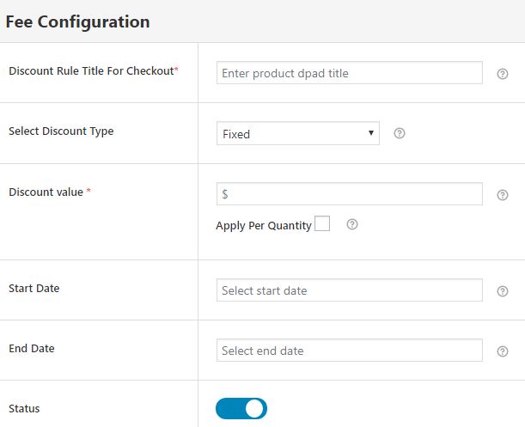Open the Fixed discount type dropdown
The width and height of the screenshot is (525, 427).
[x=297, y=133]
